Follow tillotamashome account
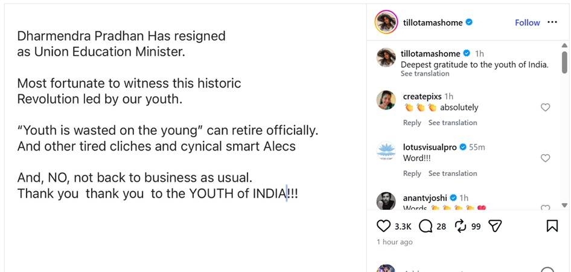 click(x=527, y=22)
